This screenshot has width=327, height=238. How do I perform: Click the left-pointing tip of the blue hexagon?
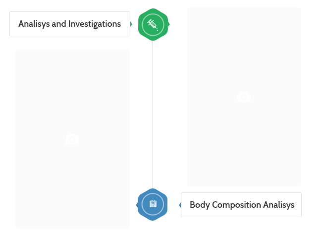pyautogui.click(x=137, y=204)
